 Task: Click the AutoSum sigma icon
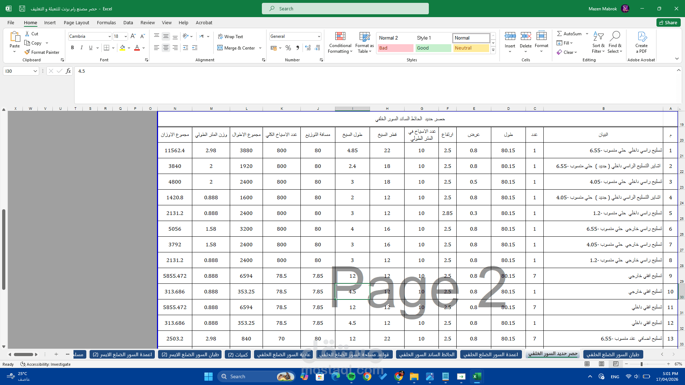559,34
